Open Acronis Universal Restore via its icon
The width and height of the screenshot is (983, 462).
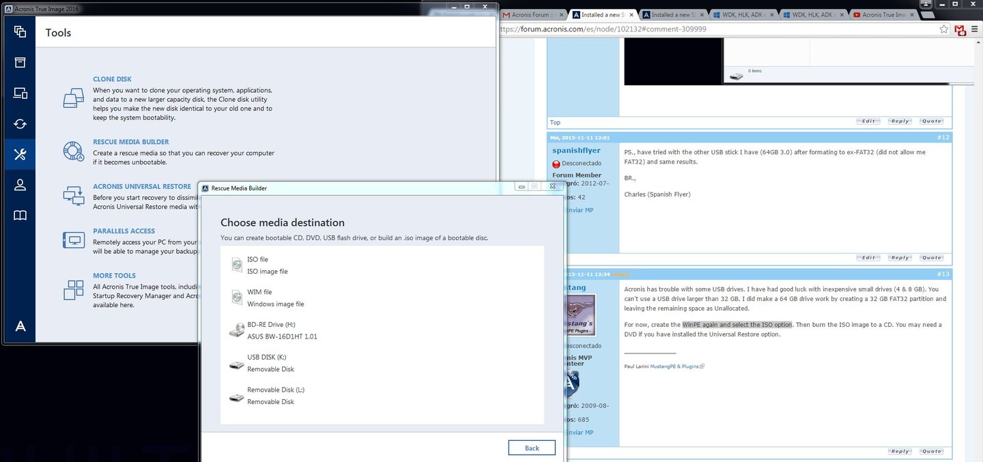click(73, 196)
